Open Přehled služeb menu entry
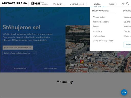The height and width of the screenshot is (98, 131). (x=99, y=17)
